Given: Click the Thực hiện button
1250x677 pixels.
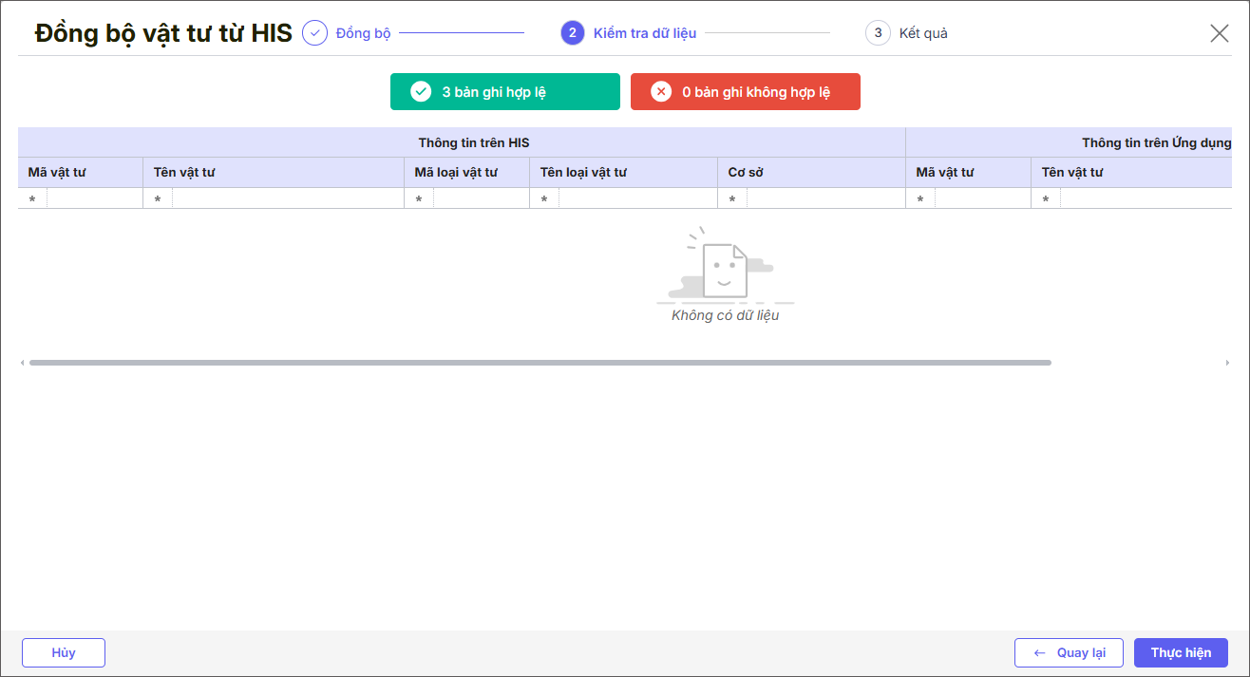Looking at the screenshot, I should click(x=1181, y=653).
